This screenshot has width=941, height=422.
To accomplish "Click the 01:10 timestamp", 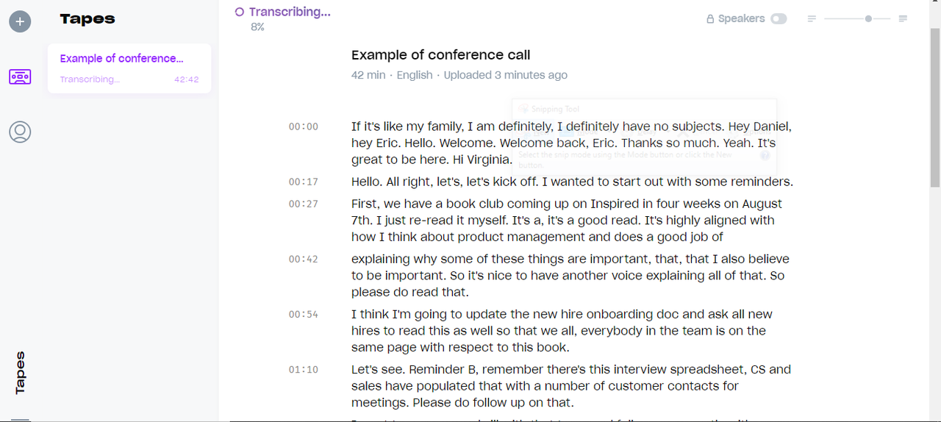I will click(x=303, y=369).
